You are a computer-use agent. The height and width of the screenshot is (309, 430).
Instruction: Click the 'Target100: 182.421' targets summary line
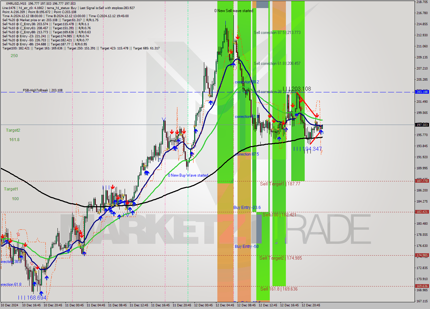pos(81,48)
